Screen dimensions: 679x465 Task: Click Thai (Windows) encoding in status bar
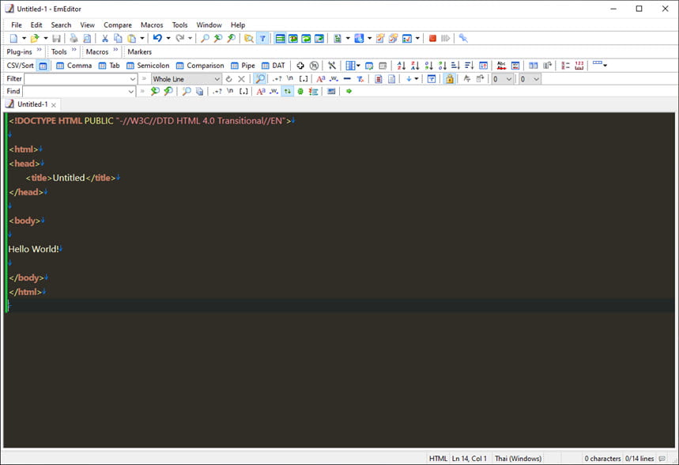(x=518, y=458)
